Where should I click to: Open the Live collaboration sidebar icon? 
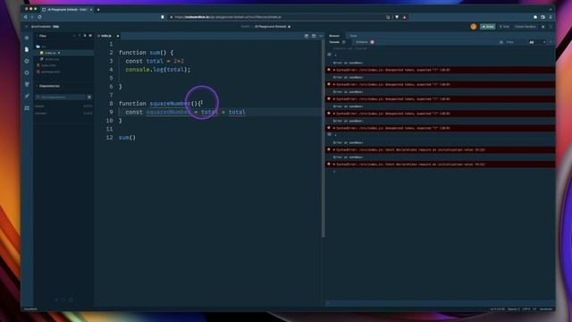27,107
